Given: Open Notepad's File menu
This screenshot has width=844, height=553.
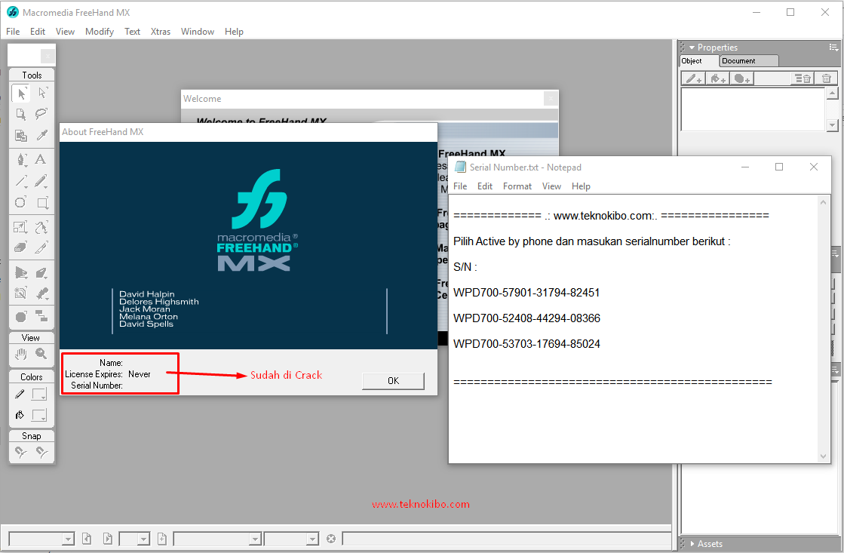Looking at the screenshot, I should [x=460, y=186].
